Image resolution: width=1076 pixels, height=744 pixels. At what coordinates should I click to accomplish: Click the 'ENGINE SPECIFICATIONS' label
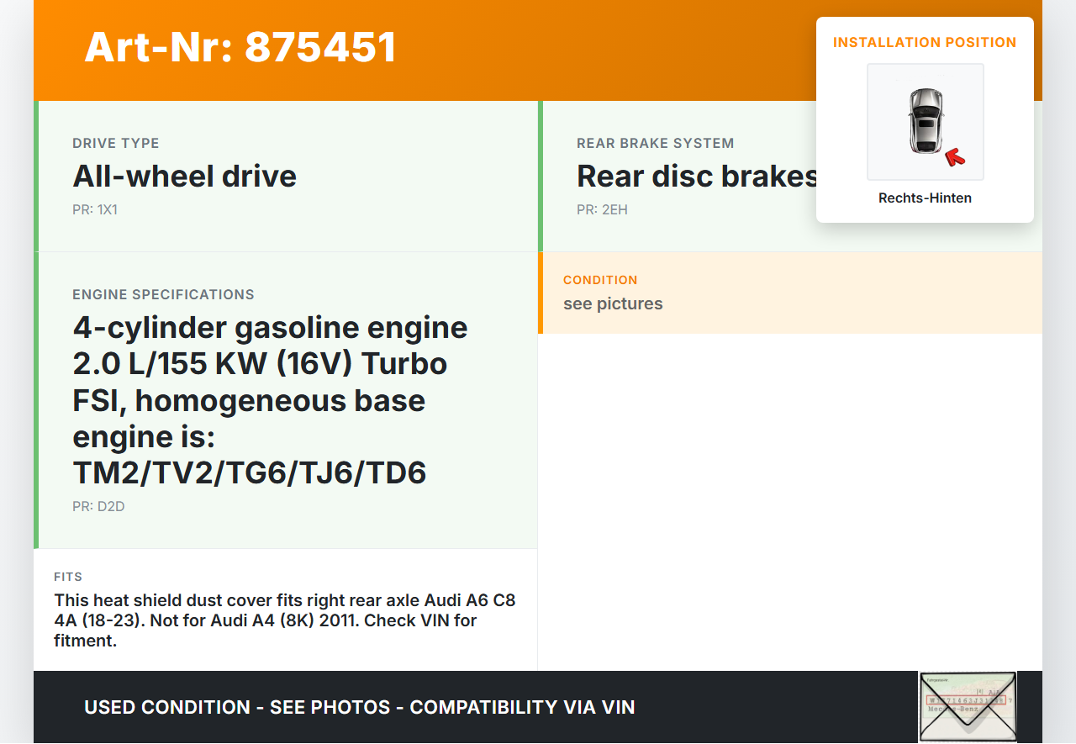point(163,294)
